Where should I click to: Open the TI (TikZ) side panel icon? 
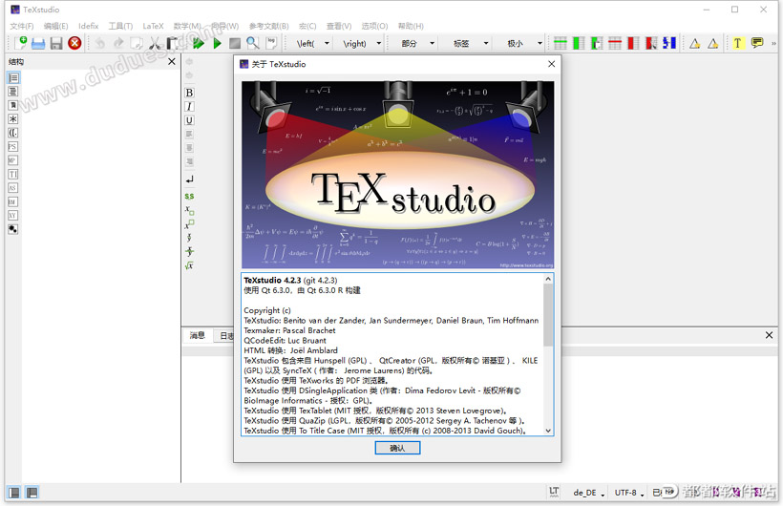click(13, 174)
